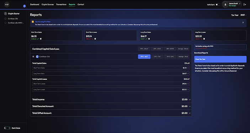Click the WSF logo in the header
Image resolution: width=250 pixels, height=133 pixels.
pyautogui.click(x=7, y=5)
